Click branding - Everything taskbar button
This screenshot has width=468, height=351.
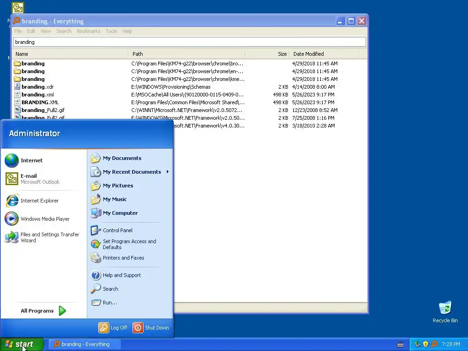85,344
